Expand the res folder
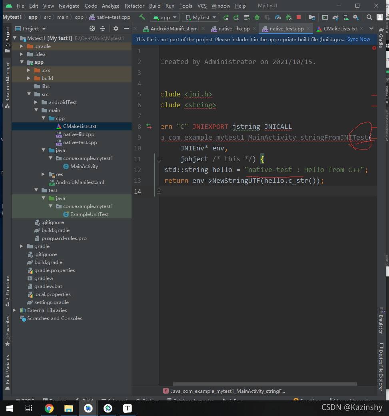389x416 pixels. (43, 174)
